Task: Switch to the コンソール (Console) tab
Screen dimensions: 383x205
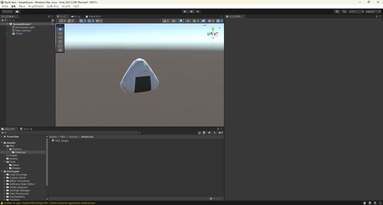Action: point(26,129)
